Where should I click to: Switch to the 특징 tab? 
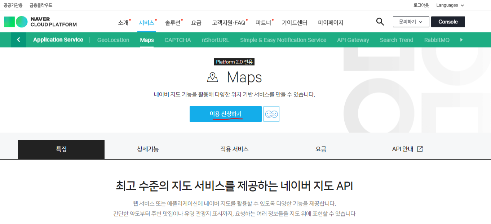tap(61, 149)
